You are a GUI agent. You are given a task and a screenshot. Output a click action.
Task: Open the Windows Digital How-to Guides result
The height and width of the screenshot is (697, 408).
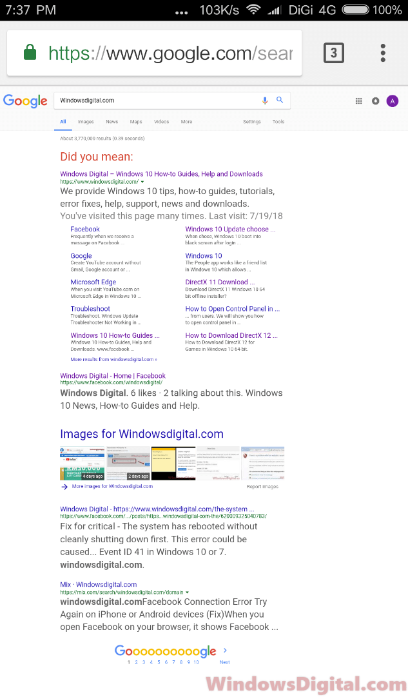161,174
